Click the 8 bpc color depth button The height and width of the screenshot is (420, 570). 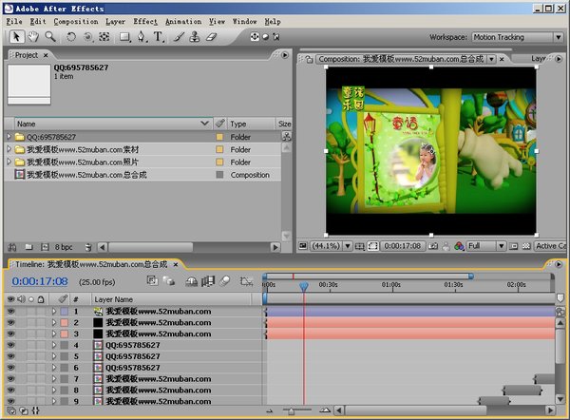click(x=64, y=247)
